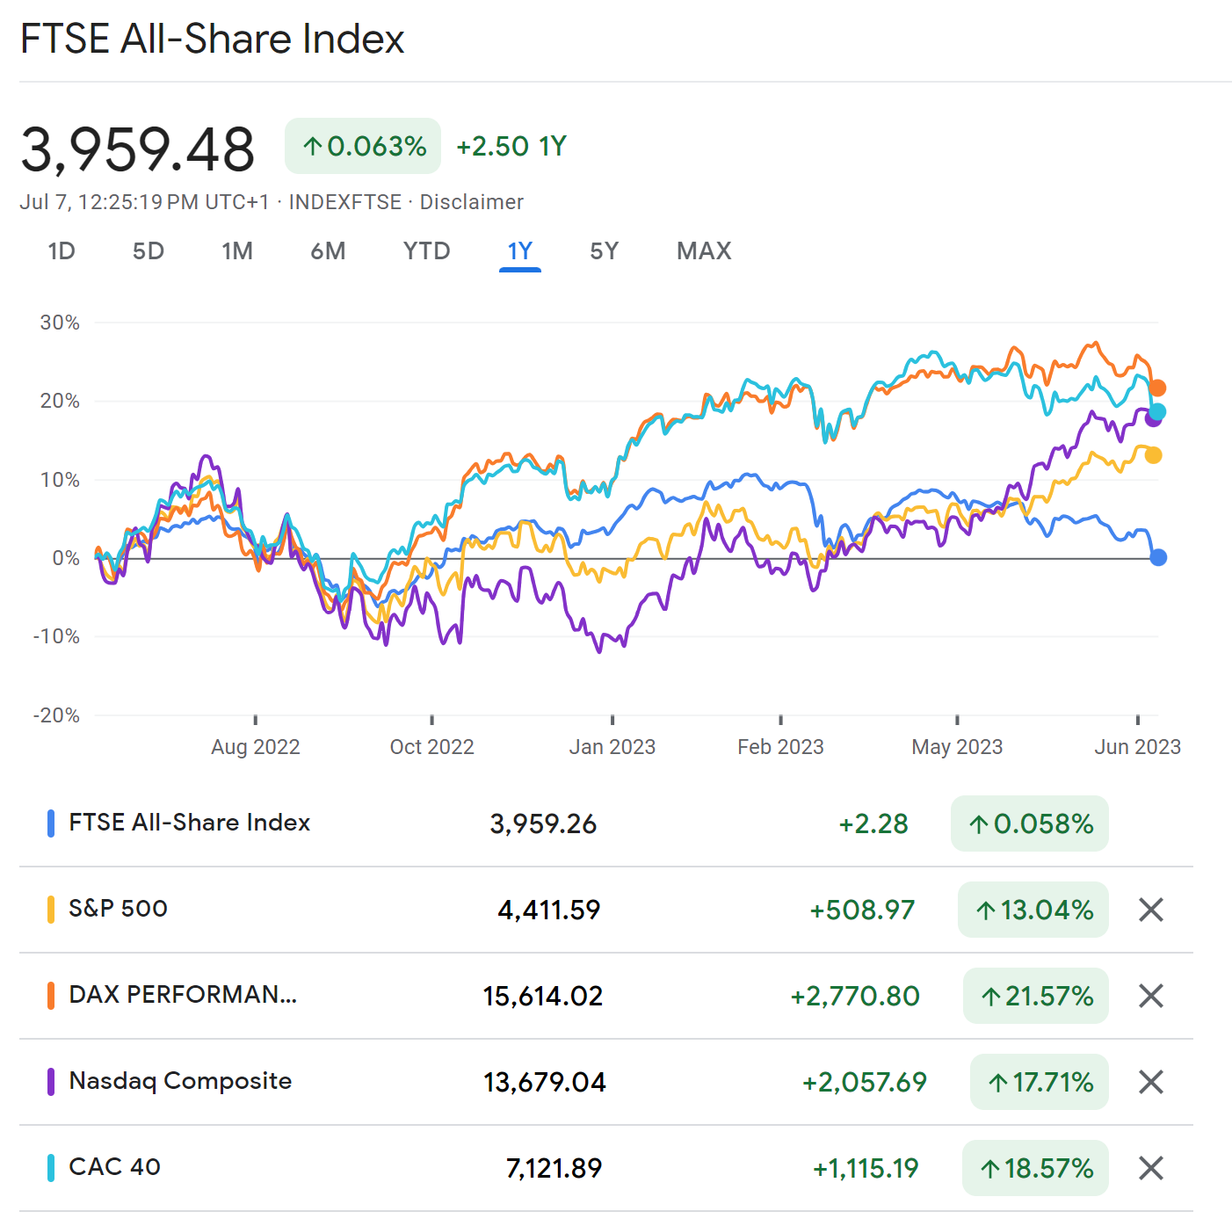This screenshot has height=1226, width=1232.
Task: Click the Nasdaq Composite legend name
Action: 180,1081
